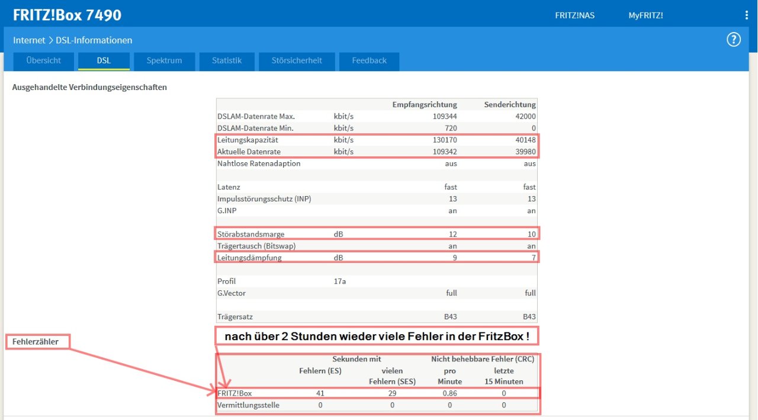
Task: Open the Störsicherheit tab
Action: point(297,61)
